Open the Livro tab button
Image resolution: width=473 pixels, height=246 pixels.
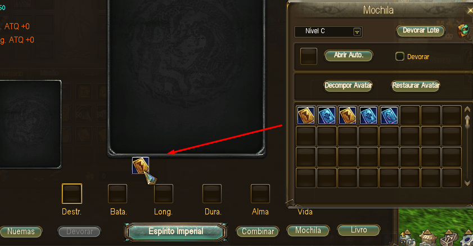click(x=359, y=230)
